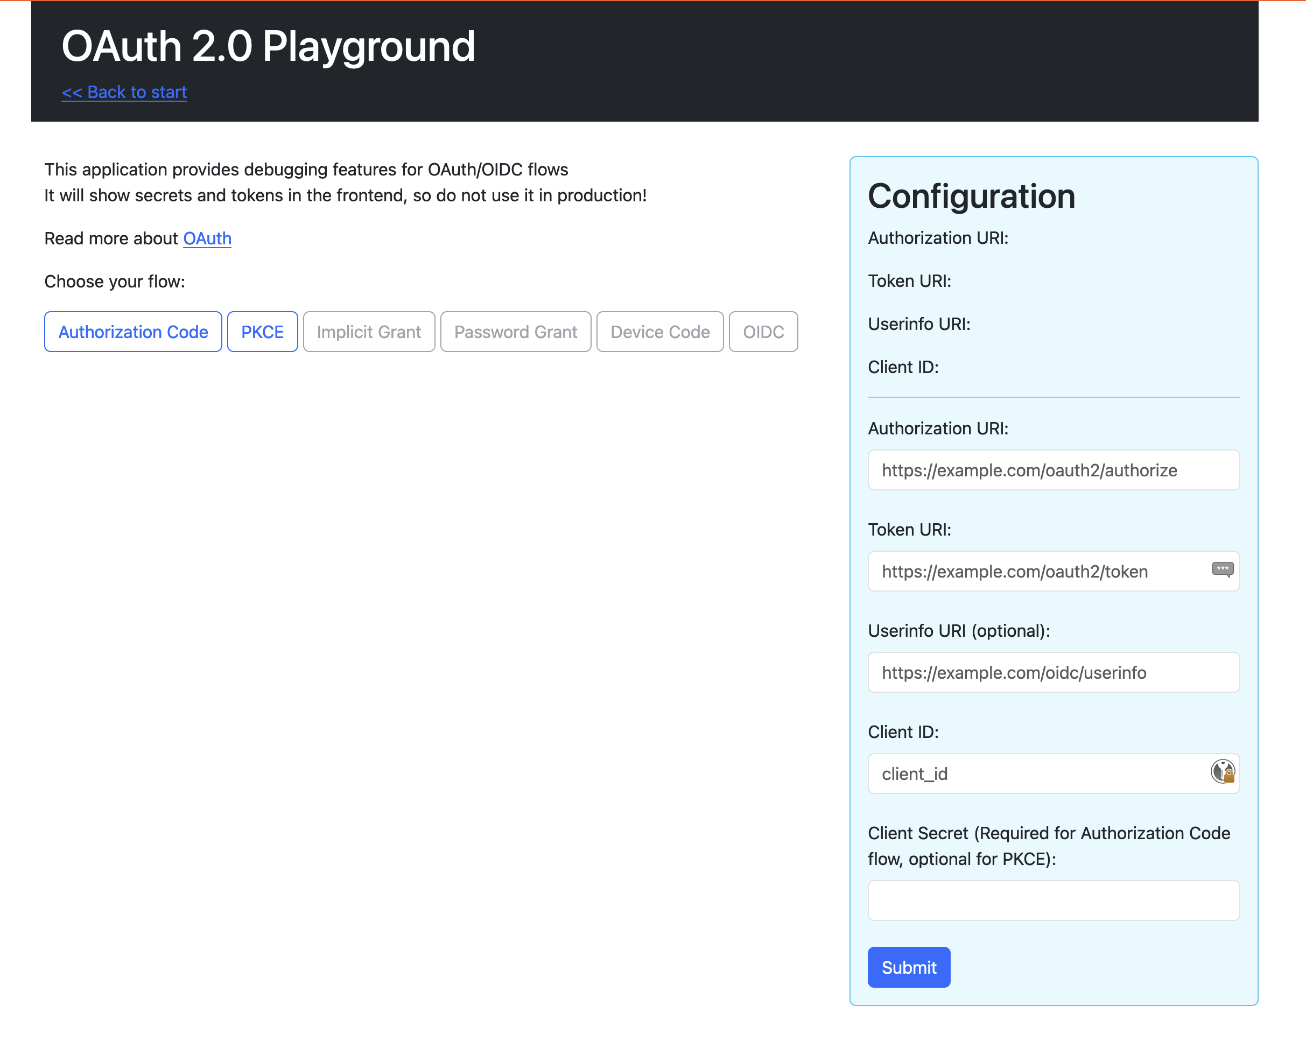Select the Authorization Code flow
The width and height of the screenshot is (1306, 1055).
(x=133, y=332)
